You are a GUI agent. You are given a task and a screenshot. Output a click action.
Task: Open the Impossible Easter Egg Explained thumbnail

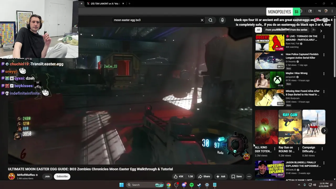270,169
